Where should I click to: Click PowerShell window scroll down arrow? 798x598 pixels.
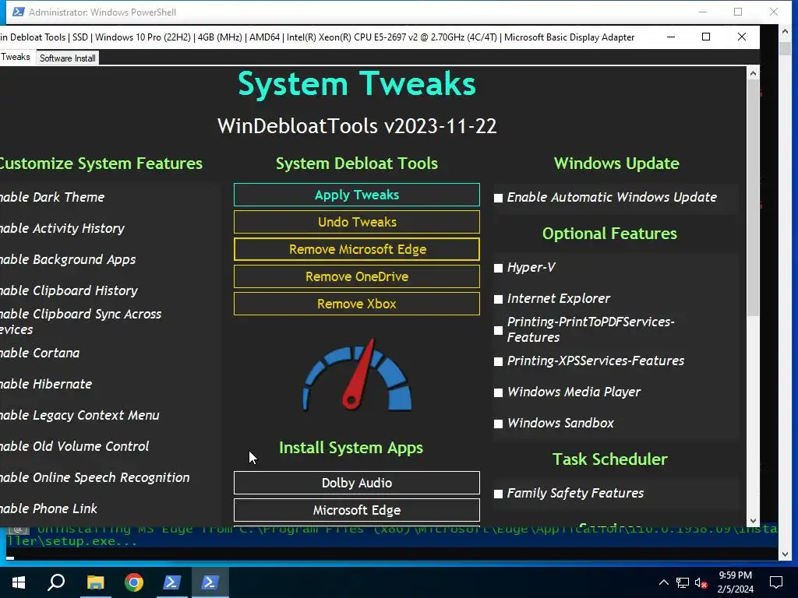pyautogui.click(x=785, y=554)
